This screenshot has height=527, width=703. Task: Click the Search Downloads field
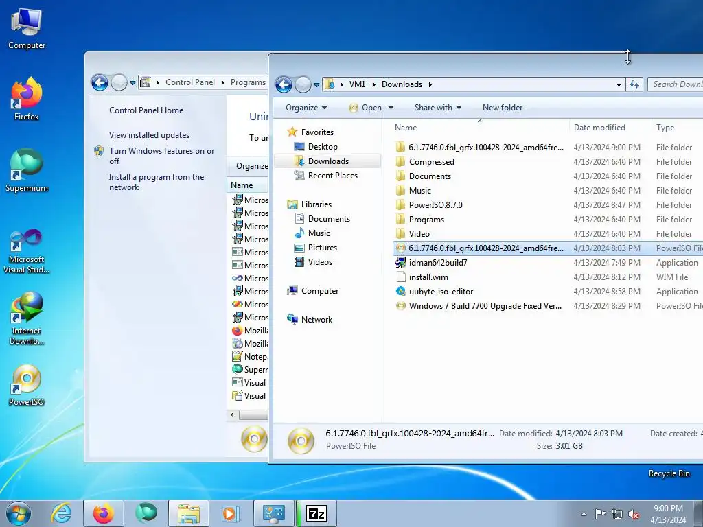coord(676,84)
